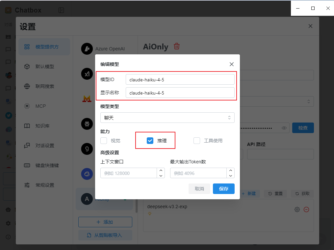The image size is (334, 250).
Task: Select the blue swirl provider icon
Action: [x=87, y=174]
